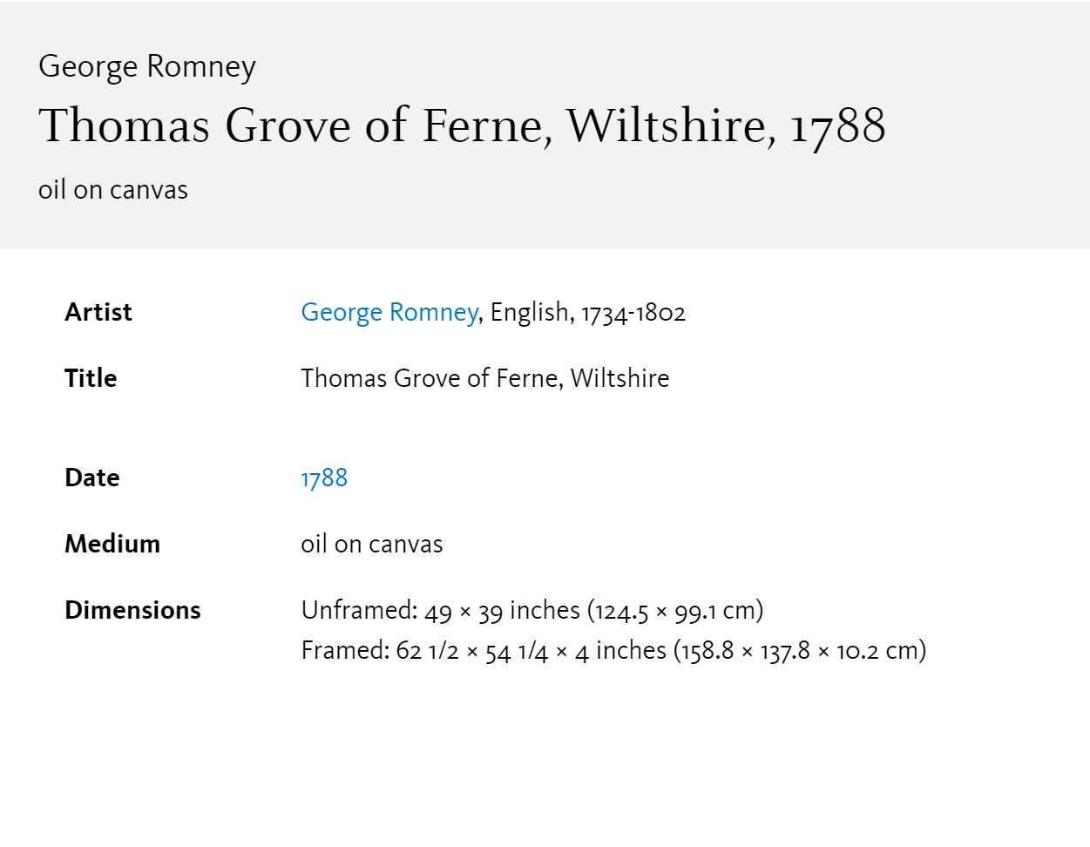Select the Medium value oil on canvas
Screen dimensions: 1090x847
click(x=372, y=544)
